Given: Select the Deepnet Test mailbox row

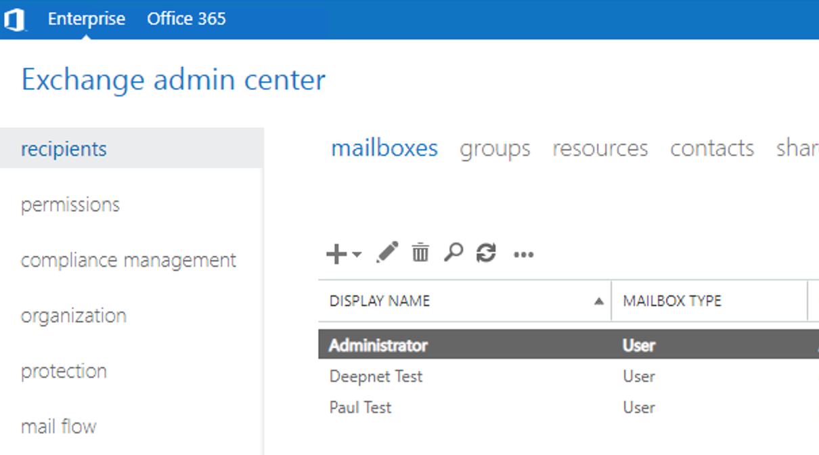Looking at the screenshot, I should tap(376, 376).
